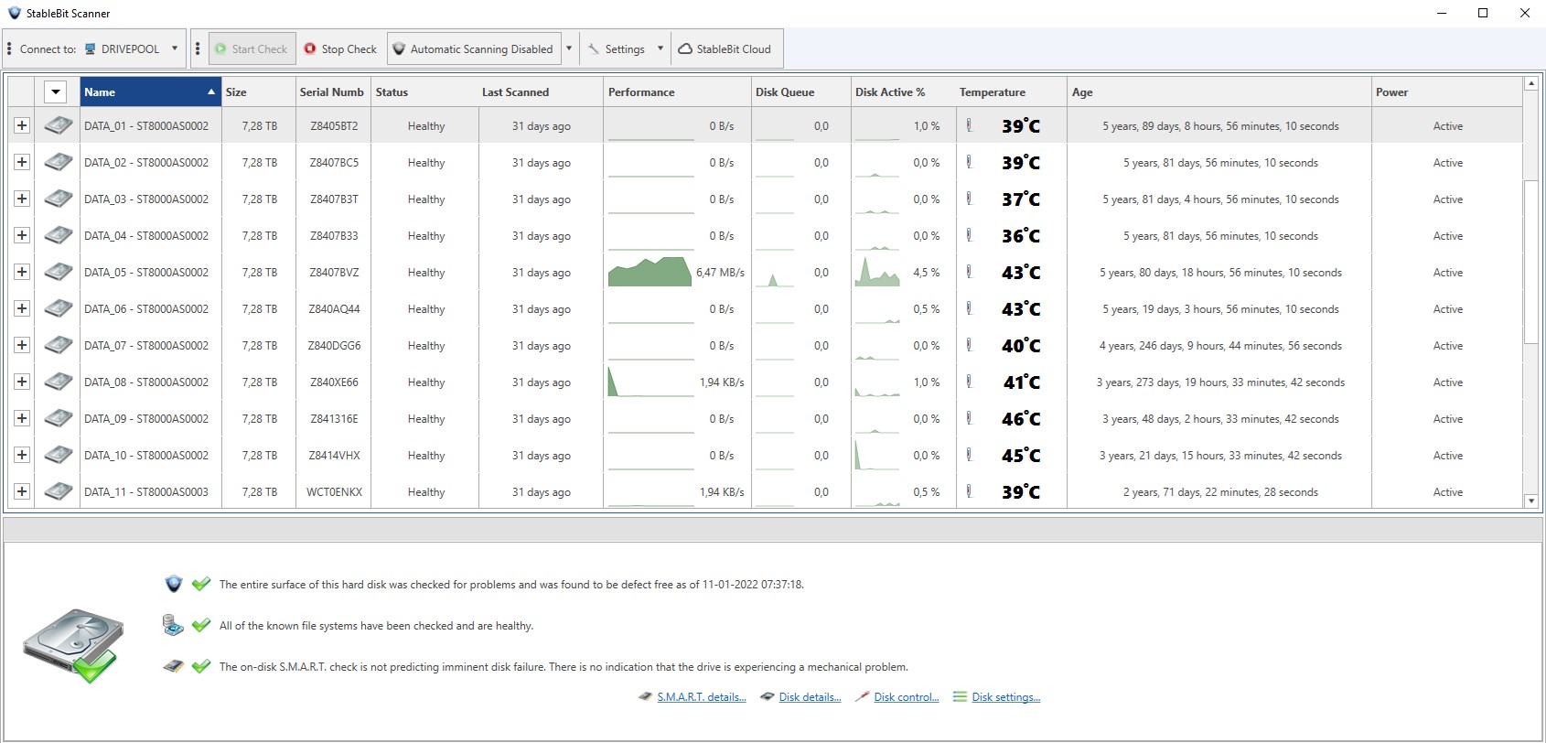Click the disk icon for DATA_01

tap(59, 125)
